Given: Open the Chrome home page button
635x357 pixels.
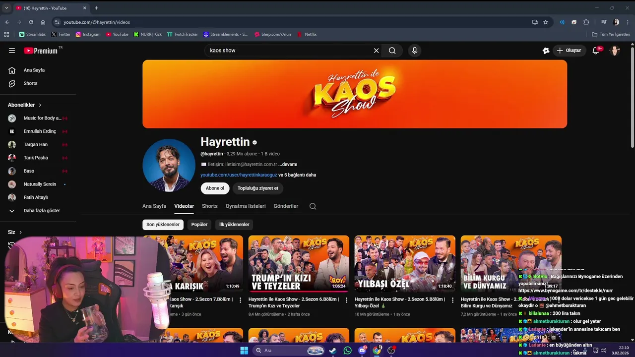Looking at the screenshot, I should point(43,22).
